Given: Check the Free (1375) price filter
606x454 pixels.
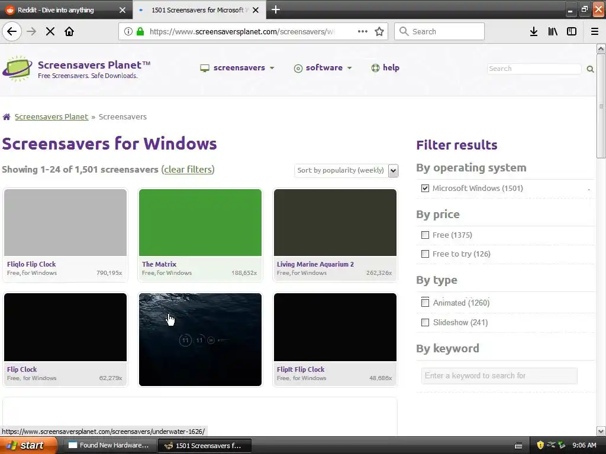Looking at the screenshot, I should tap(425, 235).
